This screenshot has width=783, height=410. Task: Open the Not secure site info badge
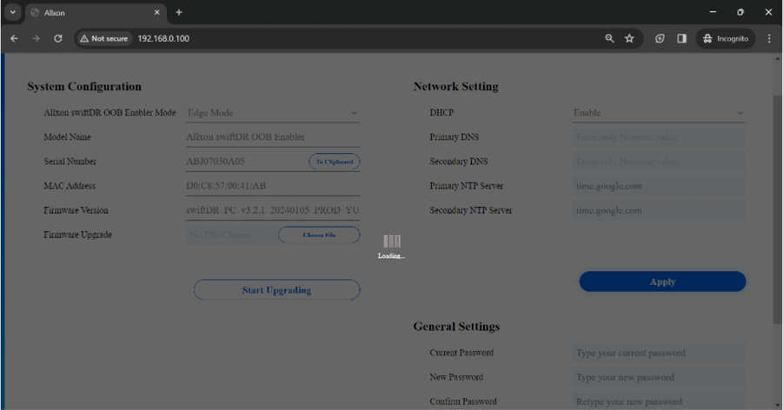click(x=104, y=38)
